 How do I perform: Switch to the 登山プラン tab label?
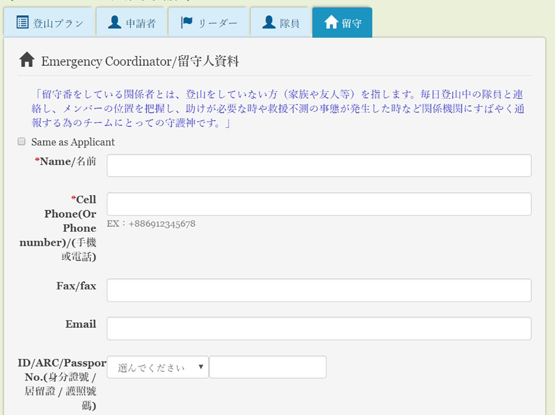(58, 23)
